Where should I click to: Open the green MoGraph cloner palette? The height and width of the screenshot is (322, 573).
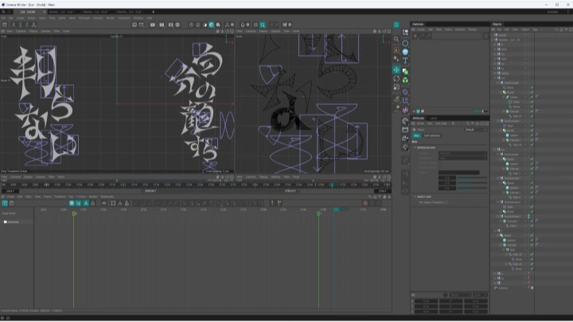[x=405, y=80]
